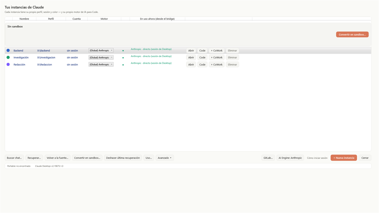Click the green status dot for Investigación
This screenshot has width=379, height=213.
pos(123,58)
